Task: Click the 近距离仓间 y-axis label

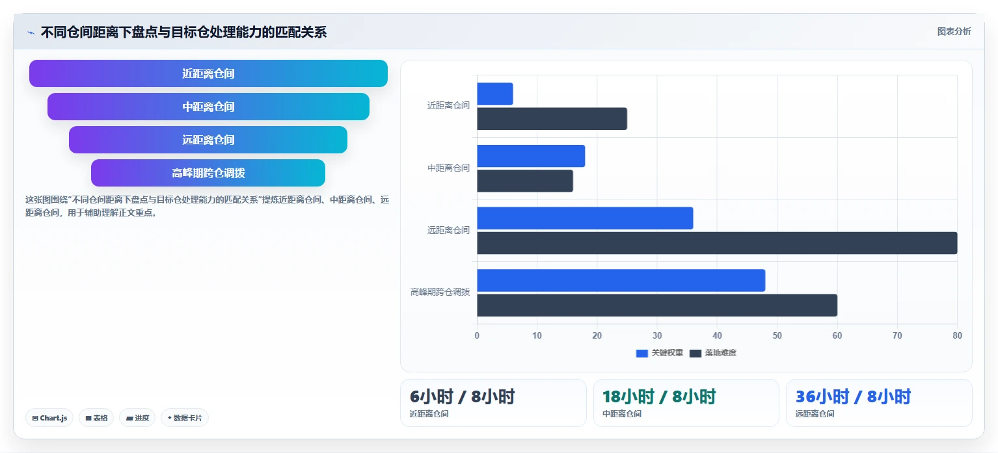Action: (448, 105)
